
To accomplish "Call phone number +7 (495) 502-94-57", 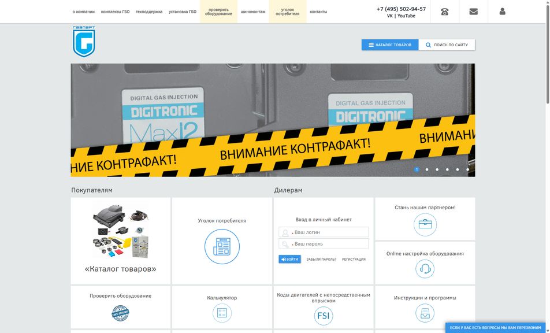I will pos(401,9).
